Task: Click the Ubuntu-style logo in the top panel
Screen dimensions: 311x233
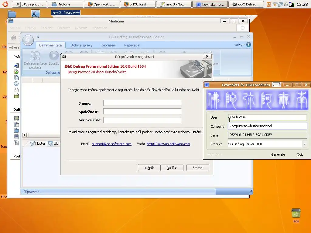Action: [5, 4]
